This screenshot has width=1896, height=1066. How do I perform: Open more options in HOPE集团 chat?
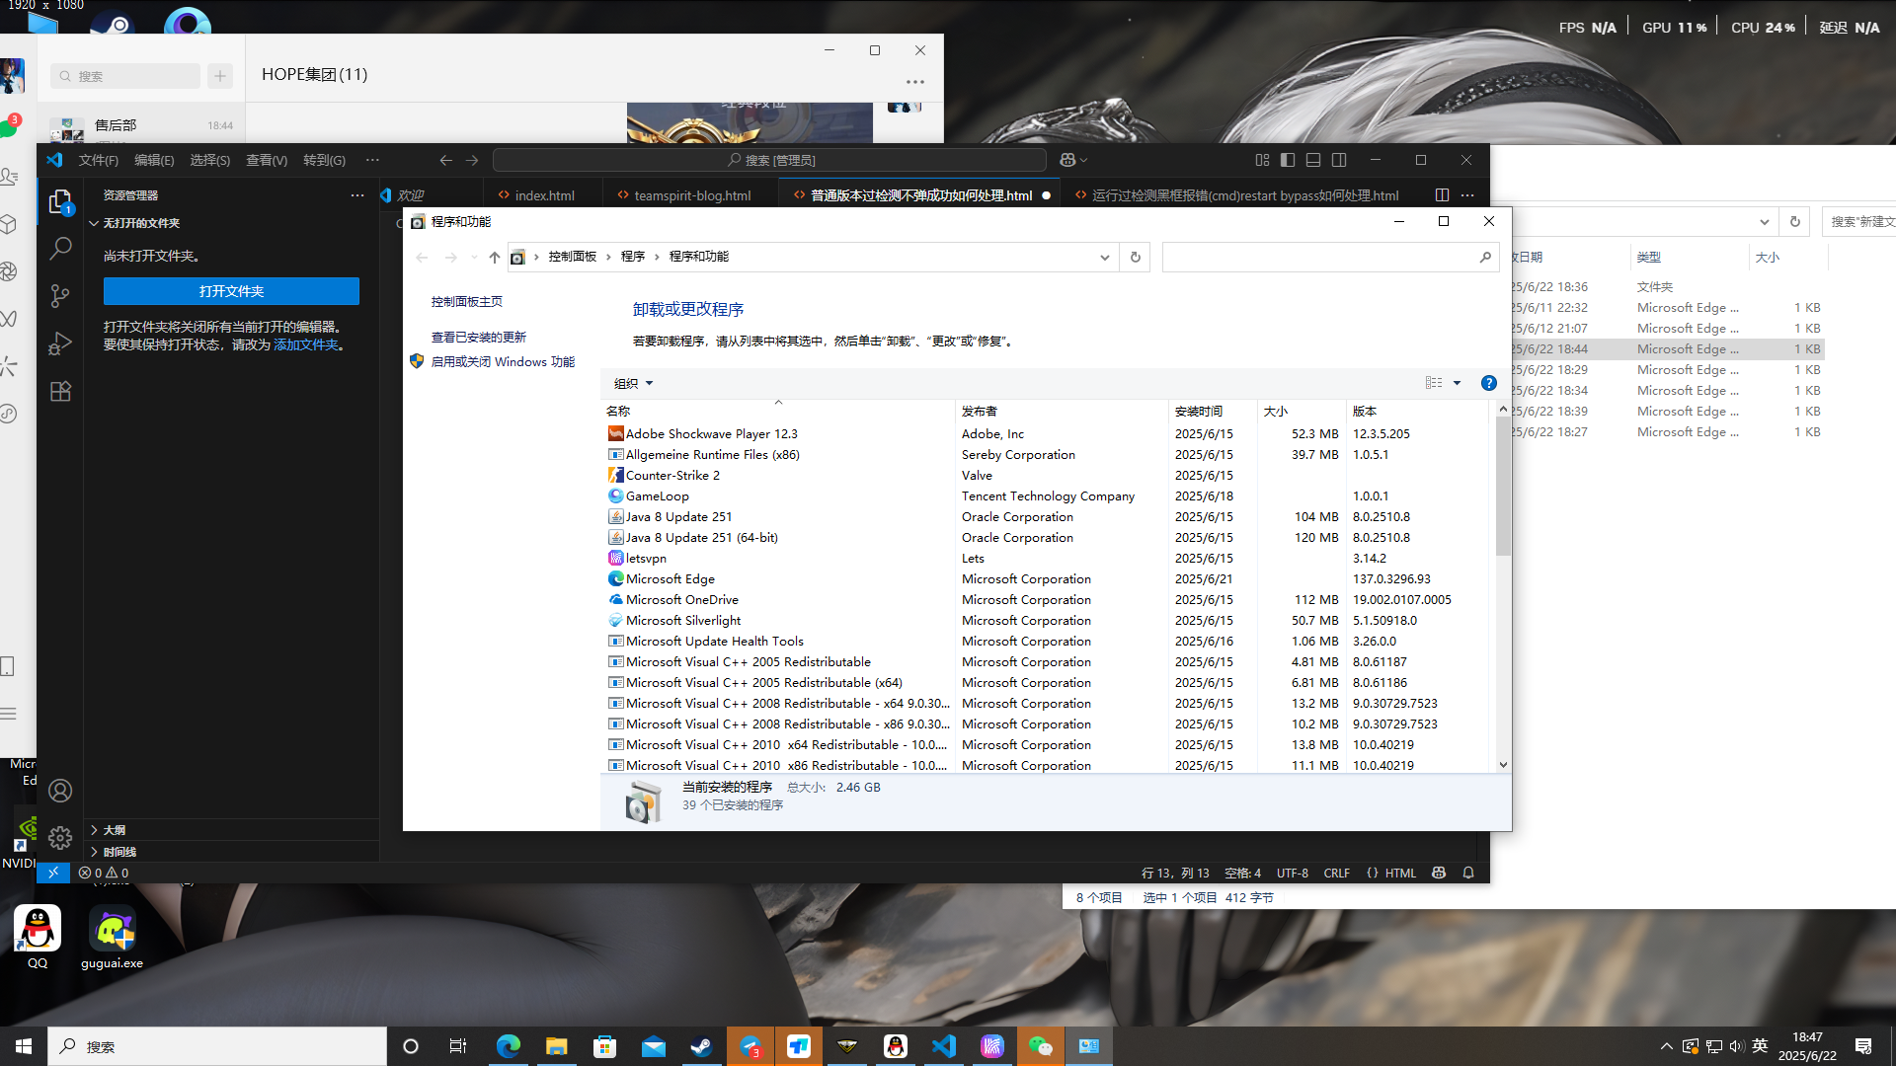(915, 82)
